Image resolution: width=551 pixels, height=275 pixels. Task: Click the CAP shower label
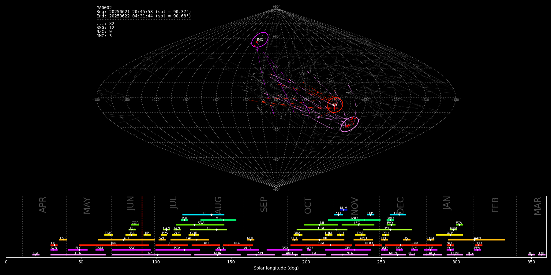(189, 238)
